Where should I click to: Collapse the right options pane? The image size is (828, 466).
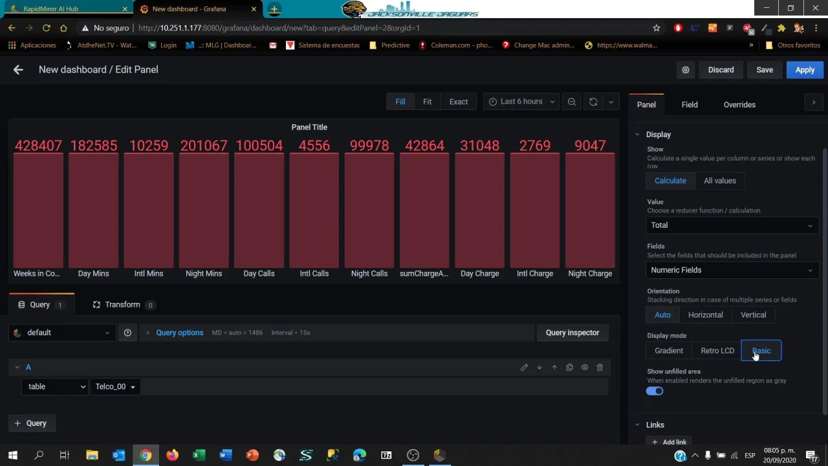pyautogui.click(x=814, y=102)
